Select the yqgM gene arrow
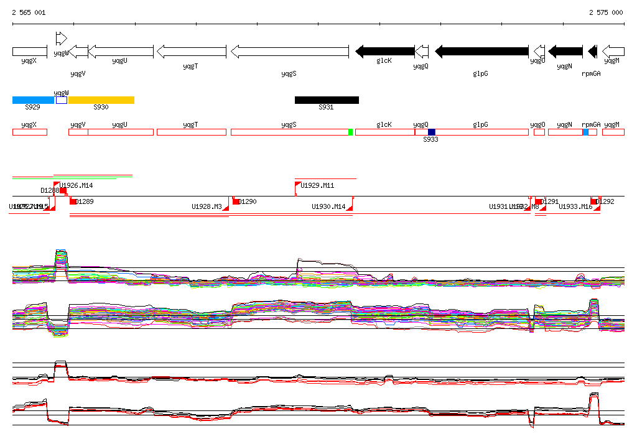Image resolution: width=637 pixels, height=444 pixels. pyautogui.click(x=613, y=52)
